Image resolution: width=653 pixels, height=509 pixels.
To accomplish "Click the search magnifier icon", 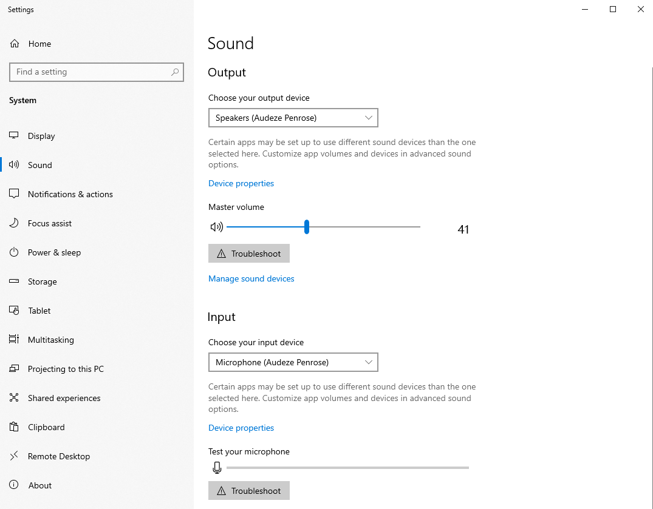I will (x=175, y=72).
